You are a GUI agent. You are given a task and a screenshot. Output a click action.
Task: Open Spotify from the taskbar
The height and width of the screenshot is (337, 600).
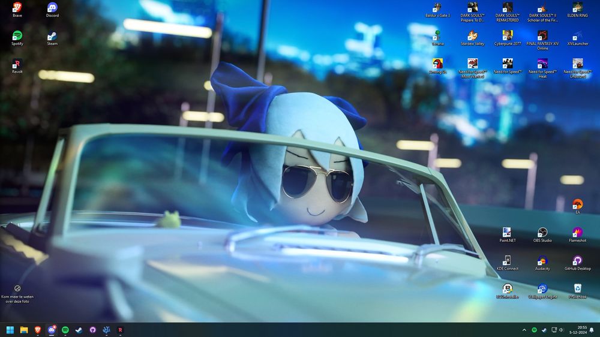click(x=65, y=330)
